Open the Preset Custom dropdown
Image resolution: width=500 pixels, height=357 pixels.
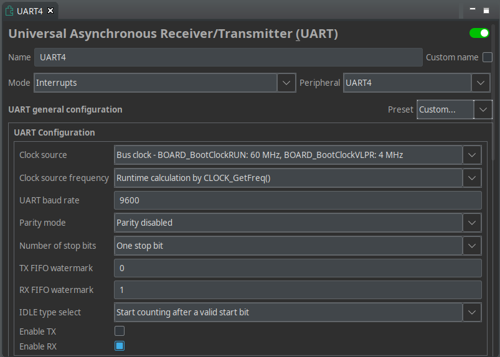[483, 109]
